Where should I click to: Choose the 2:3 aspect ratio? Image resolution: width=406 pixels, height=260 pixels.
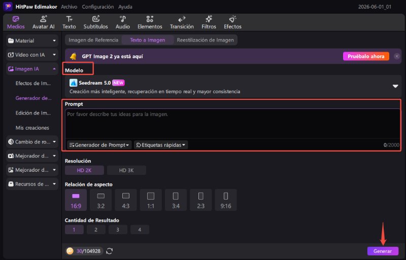(200, 200)
